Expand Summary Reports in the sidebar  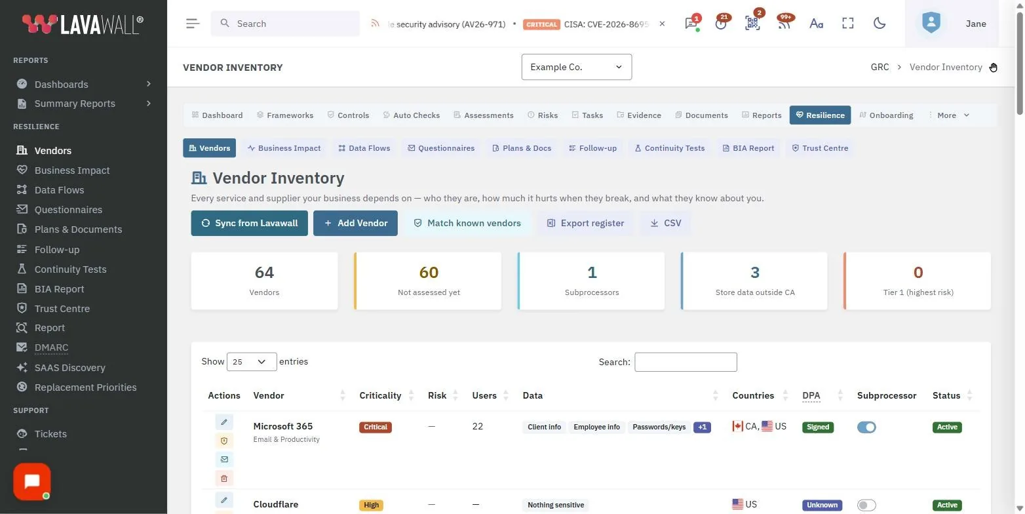[x=83, y=104]
